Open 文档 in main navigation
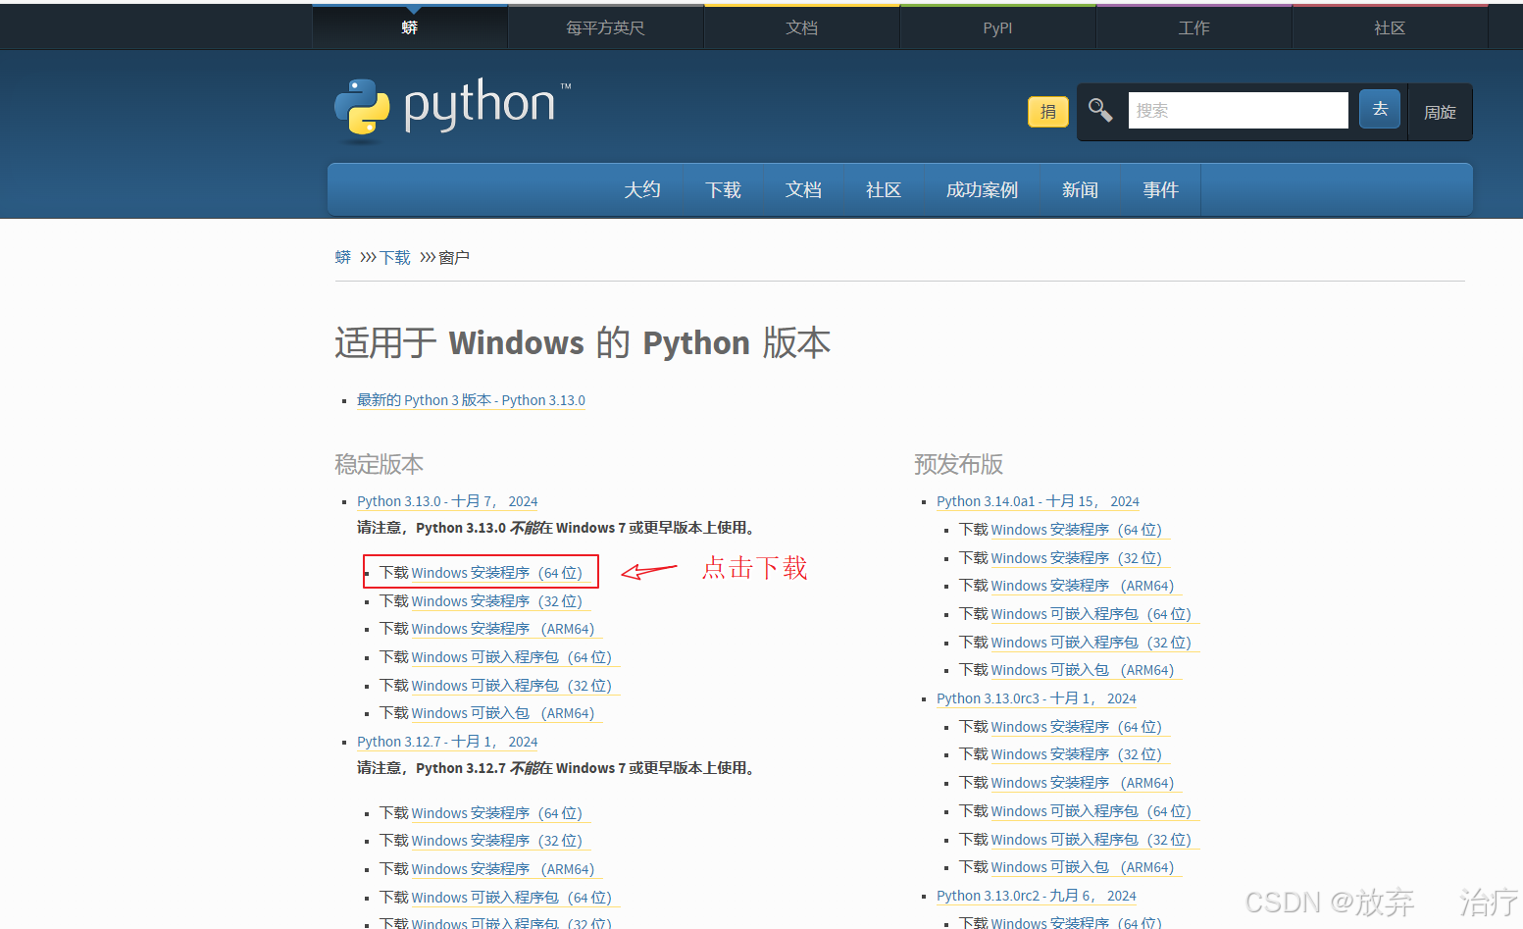Viewport: 1523px width, 929px height. 803,189
